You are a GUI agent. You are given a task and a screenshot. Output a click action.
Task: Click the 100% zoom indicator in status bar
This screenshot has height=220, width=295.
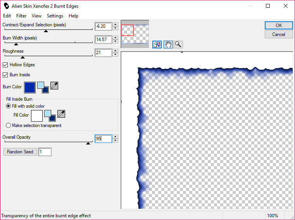(x=273, y=216)
